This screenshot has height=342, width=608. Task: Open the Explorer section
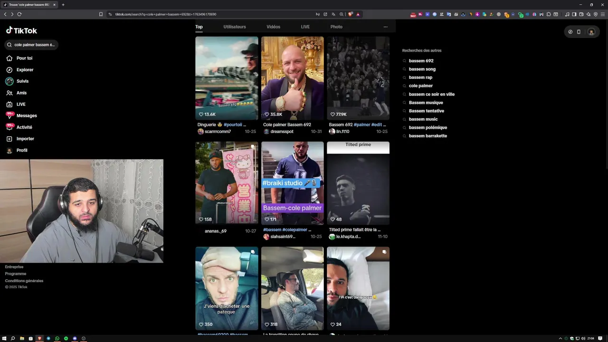tap(19, 70)
